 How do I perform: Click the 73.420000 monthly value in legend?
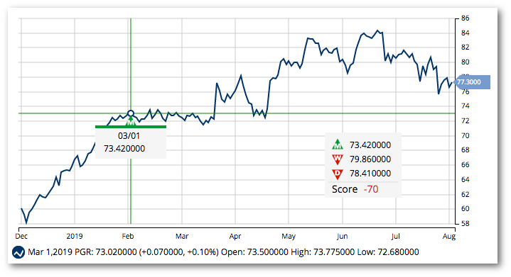tap(370, 145)
